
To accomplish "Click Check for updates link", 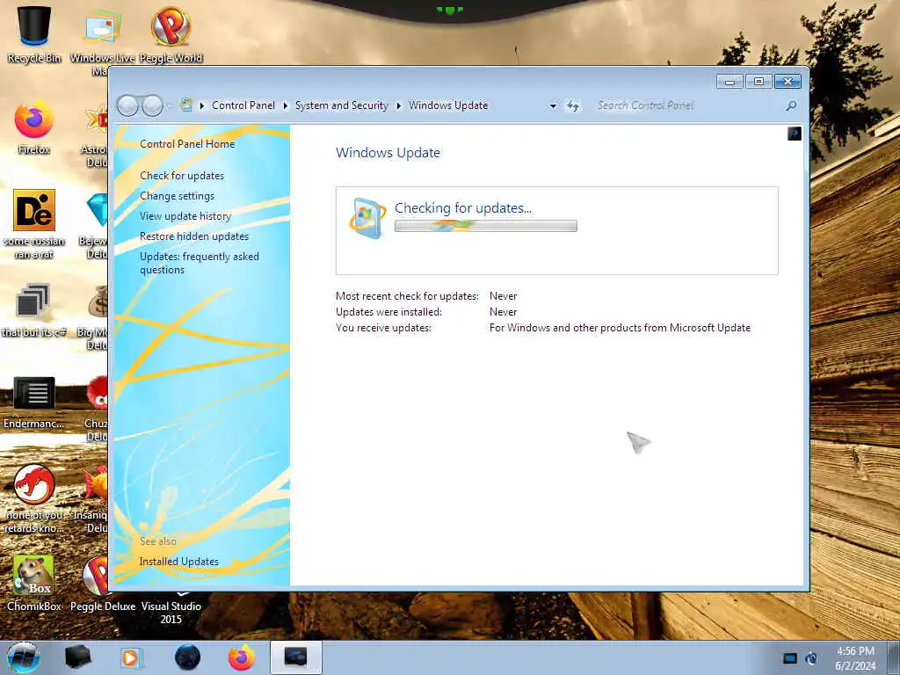I will click(182, 176).
